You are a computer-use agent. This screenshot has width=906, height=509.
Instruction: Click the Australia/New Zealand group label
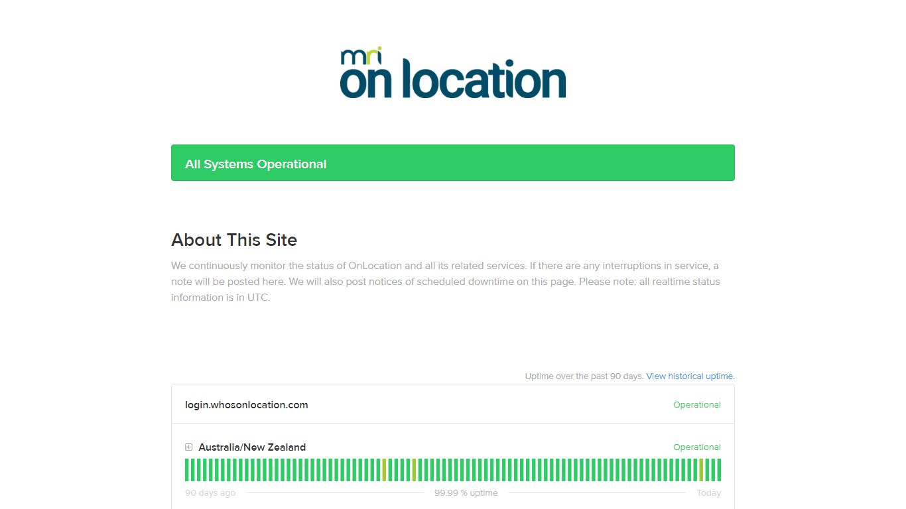[x=252, y=447]
